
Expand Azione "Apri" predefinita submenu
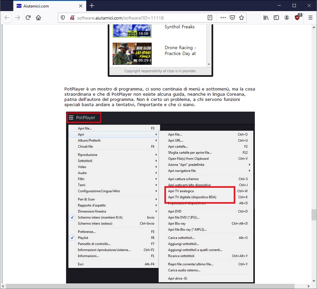(x=206, y=165)
